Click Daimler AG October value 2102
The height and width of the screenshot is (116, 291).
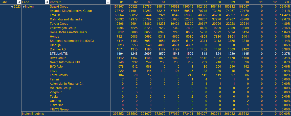245,49
